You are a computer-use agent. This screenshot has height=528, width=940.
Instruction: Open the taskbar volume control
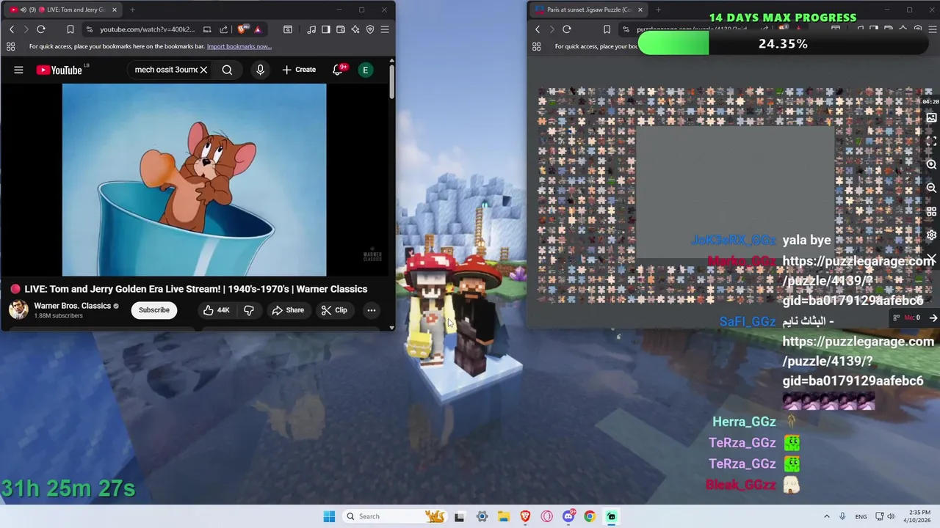coord(892,516)
